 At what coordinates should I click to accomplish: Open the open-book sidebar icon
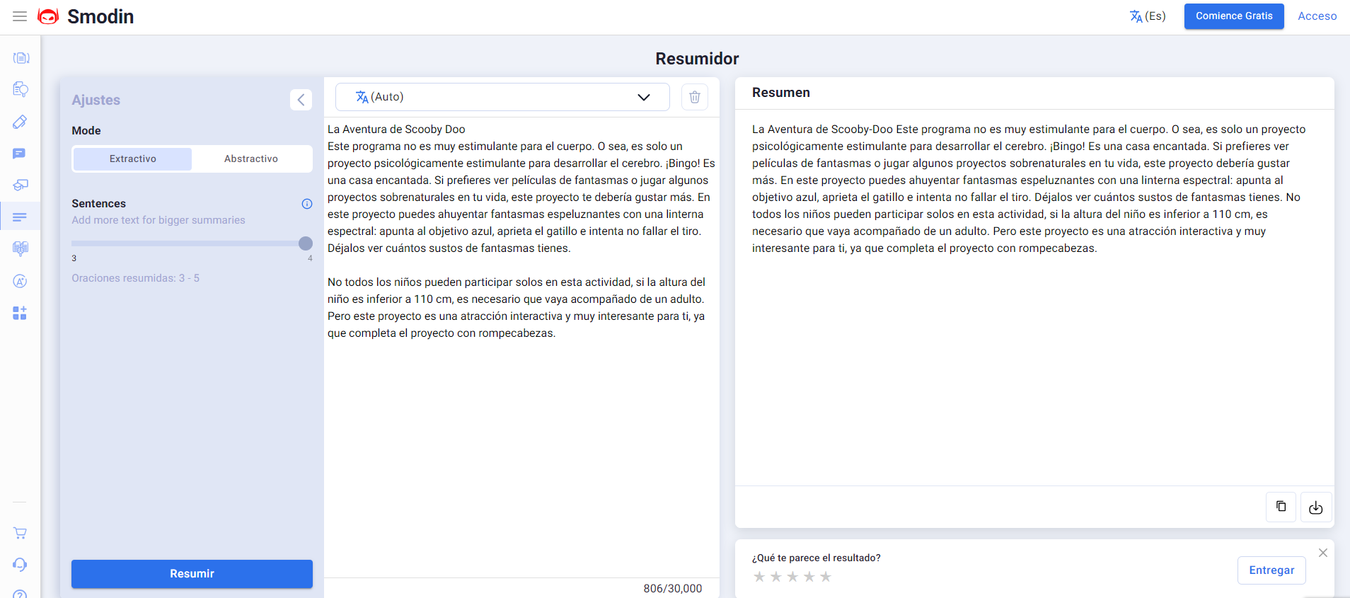21,248
